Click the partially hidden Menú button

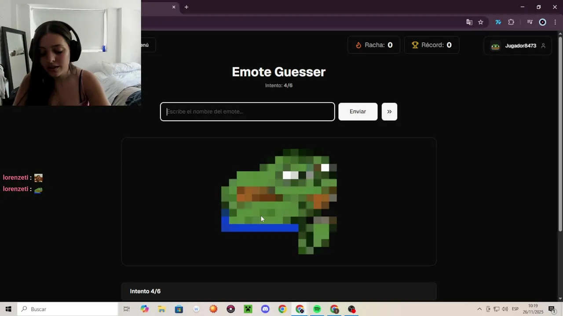click(x=148, y=45)
